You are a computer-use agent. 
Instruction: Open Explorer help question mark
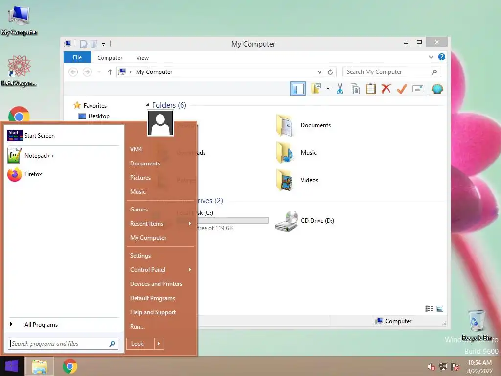point(442,57)
